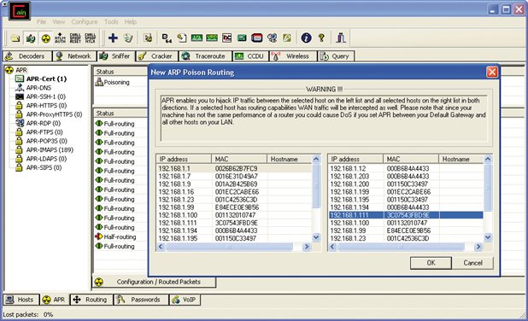
Task: Open the Hosts bottom tab
Action: (x=21, y=300)
